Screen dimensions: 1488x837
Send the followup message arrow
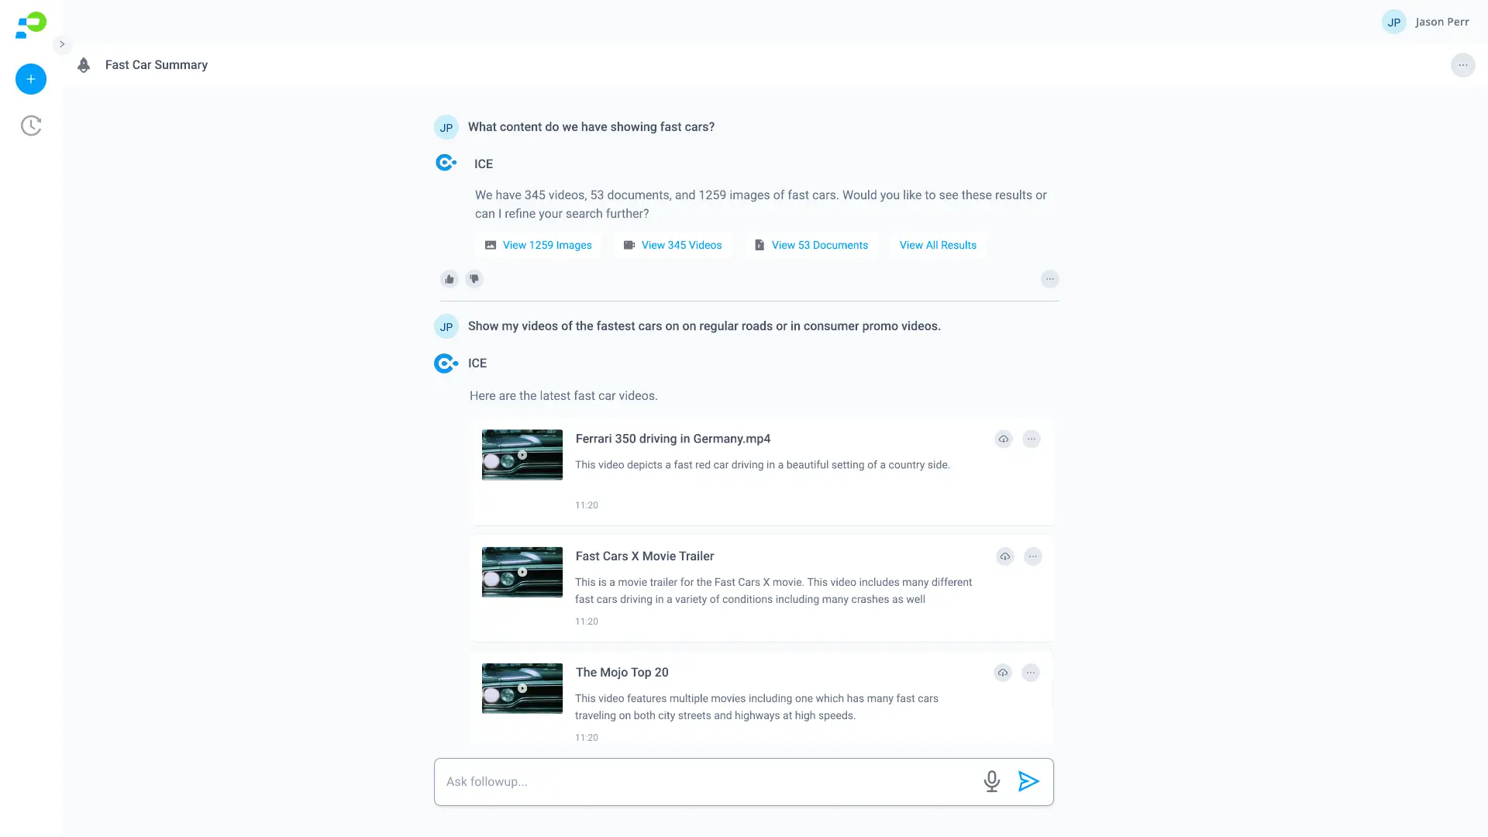pyautogui.click(x=1028, y=781)
